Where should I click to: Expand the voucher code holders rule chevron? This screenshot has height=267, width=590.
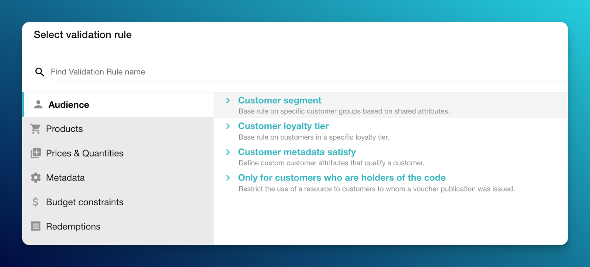[228, 178]
